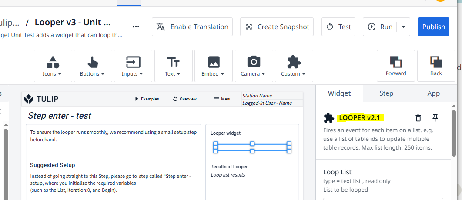
Task: Switch to the Widget tab
Action: point(339,93)
